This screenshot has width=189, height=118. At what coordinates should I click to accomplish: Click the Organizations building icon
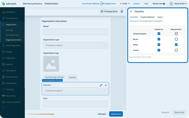click(3, 77)
